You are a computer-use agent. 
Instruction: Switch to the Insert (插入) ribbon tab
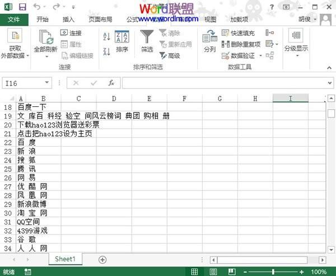coord(68,19)
